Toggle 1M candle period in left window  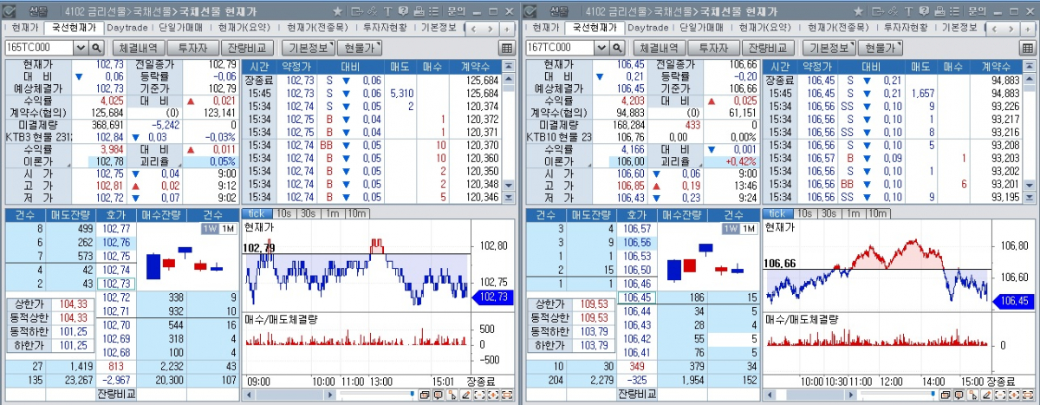(228, 229)
